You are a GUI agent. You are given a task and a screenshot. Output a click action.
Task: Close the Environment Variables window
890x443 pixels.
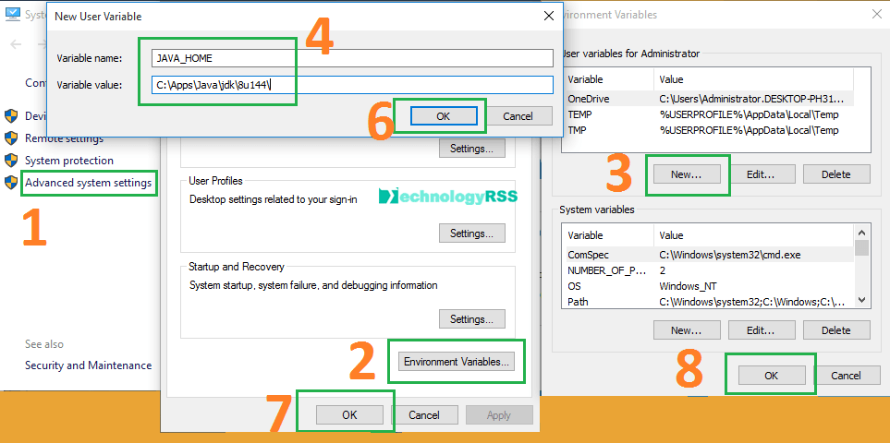(874, 15)
